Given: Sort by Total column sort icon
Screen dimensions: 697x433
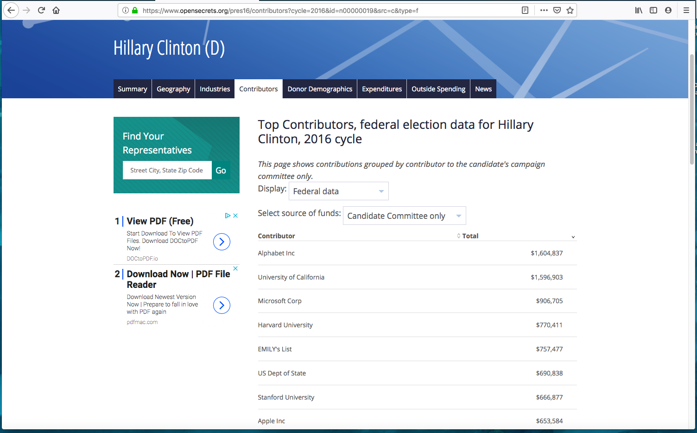Looking at the screenshot, I should [x=459, y=236].
